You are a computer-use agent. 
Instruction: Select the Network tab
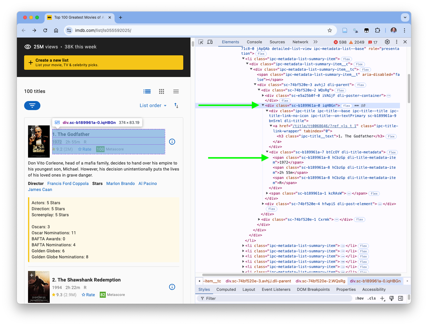point(301,42)
